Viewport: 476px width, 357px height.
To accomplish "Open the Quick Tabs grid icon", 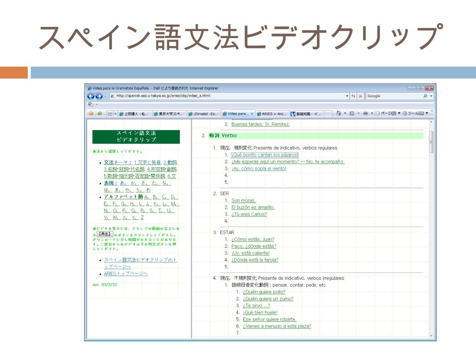I will 110,114.
